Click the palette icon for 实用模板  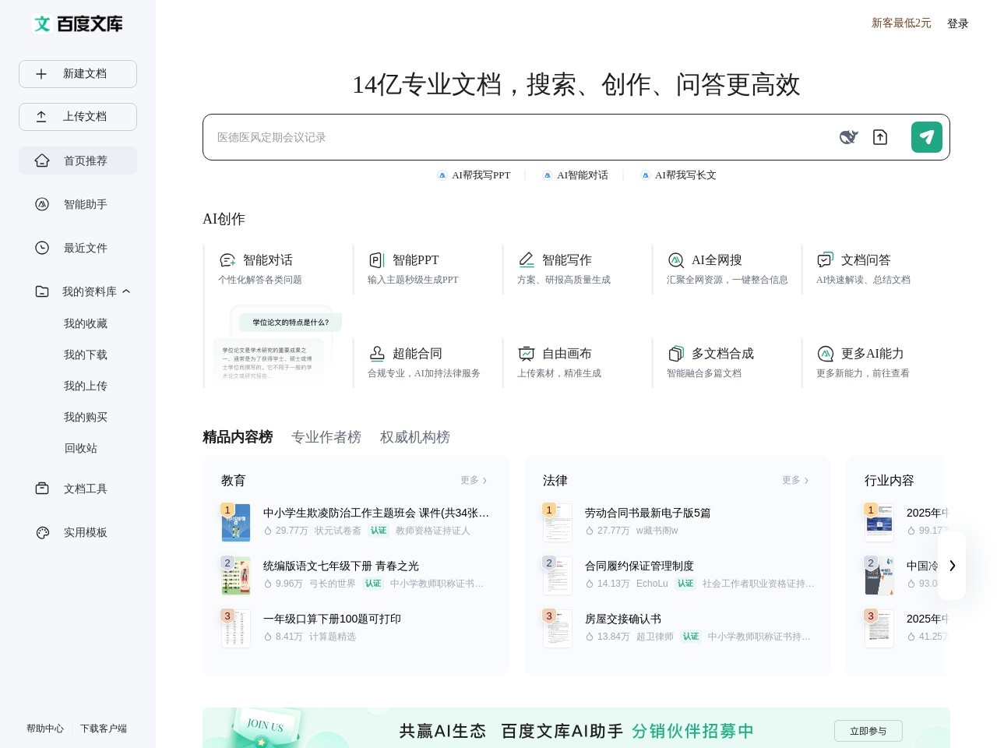click(42, 532)
